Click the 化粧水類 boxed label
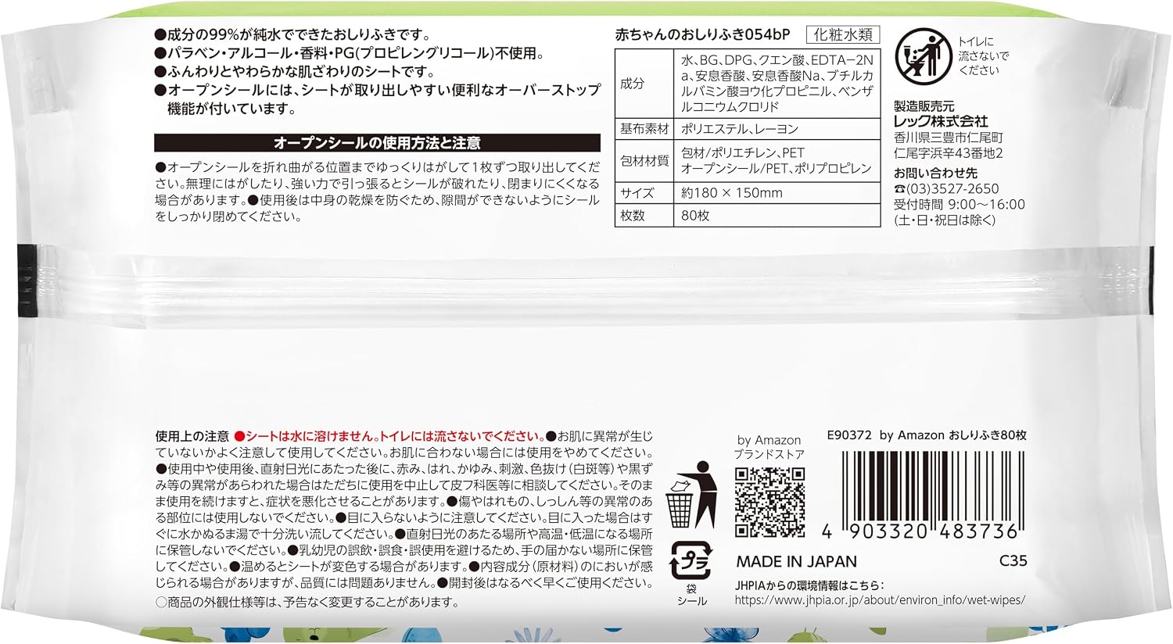 click(x=843, y=34)
